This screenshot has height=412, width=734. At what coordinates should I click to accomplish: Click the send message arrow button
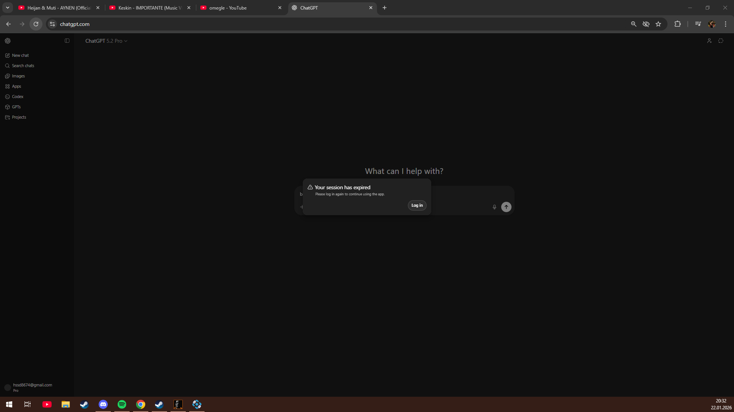506,207
